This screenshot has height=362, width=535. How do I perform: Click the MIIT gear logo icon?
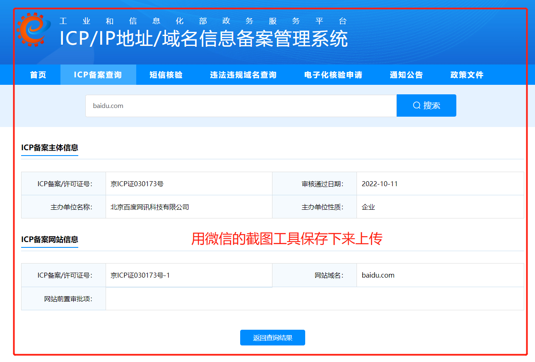point(34,29)
